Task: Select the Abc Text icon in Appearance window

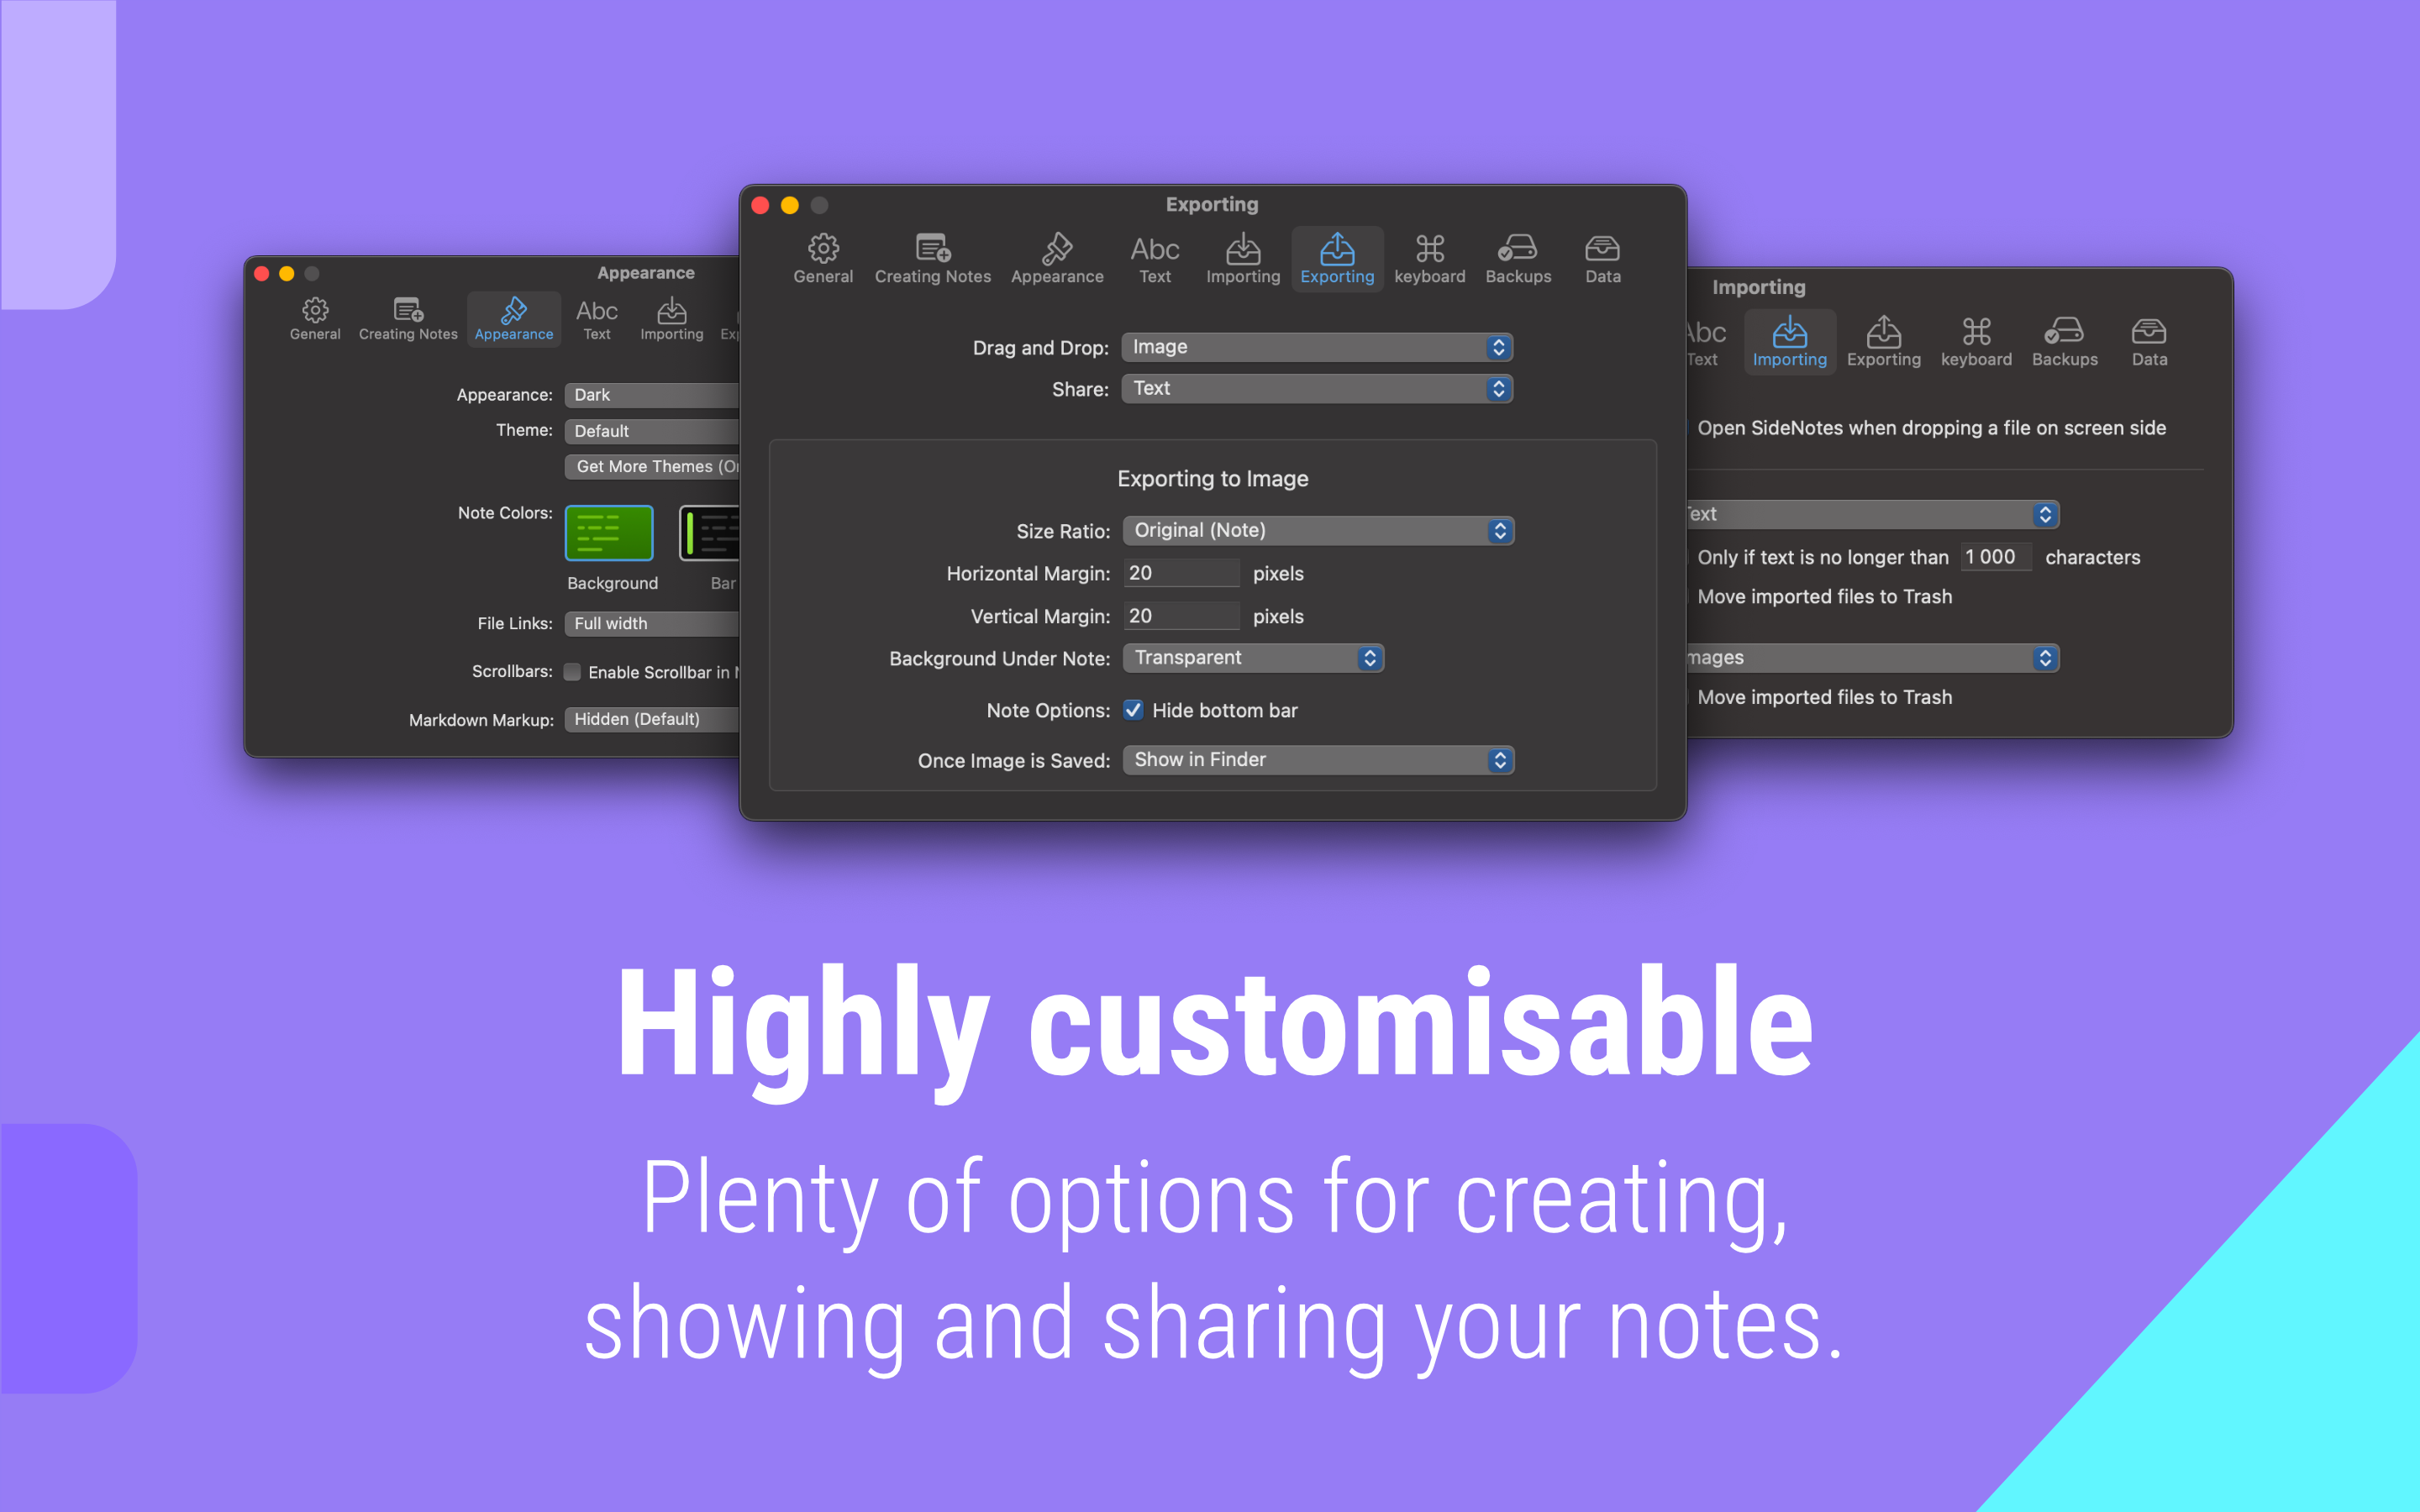Action: [x=597, y=319]
